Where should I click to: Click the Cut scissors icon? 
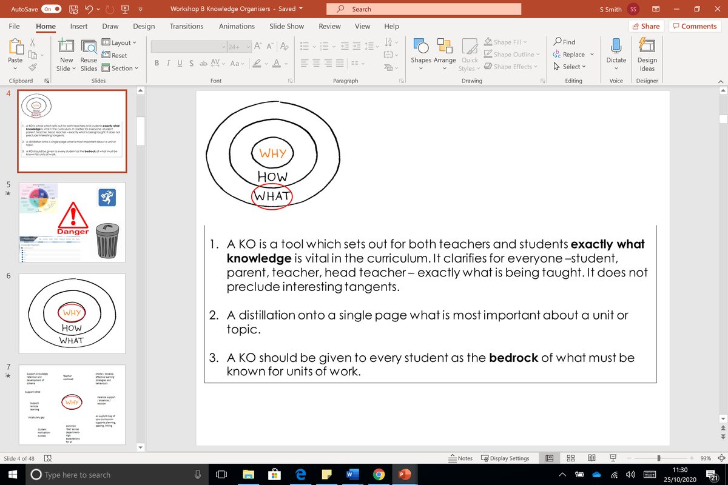tap(33, 41)
